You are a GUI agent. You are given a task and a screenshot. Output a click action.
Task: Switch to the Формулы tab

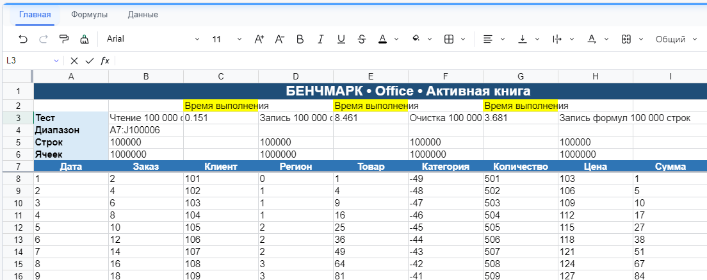click(89, 15)
